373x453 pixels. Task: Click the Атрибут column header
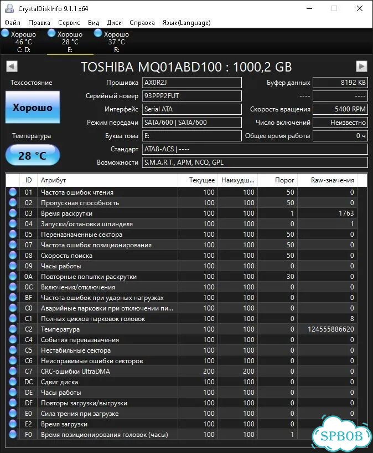click(107, 180)
